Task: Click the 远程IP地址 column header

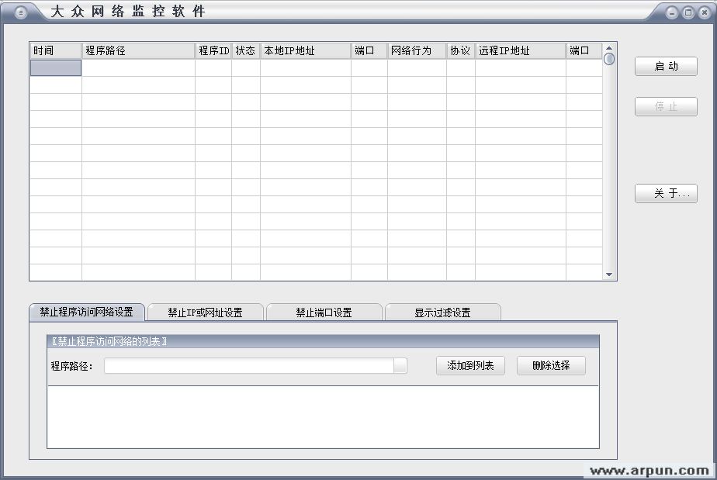Action: pos(521,50)
